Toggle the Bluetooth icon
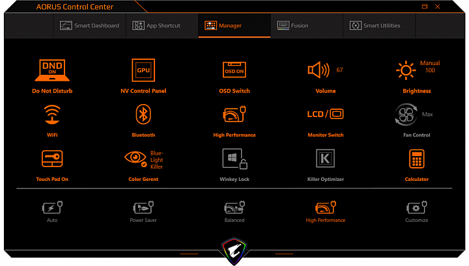The image size is (469, 266). point(143,114)
